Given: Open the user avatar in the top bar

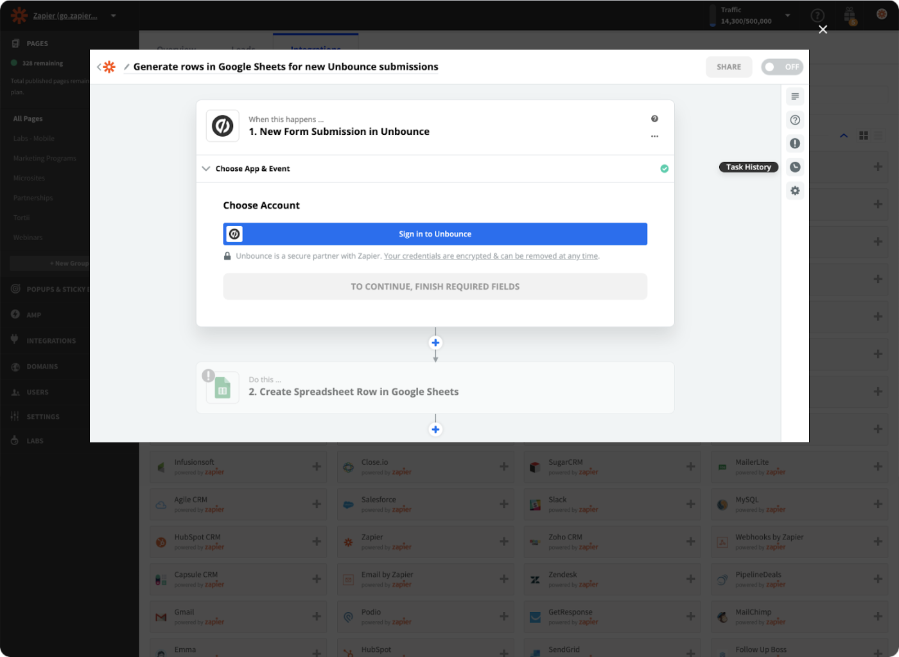Looking at the screenshot, I should (x=882, y=14).
